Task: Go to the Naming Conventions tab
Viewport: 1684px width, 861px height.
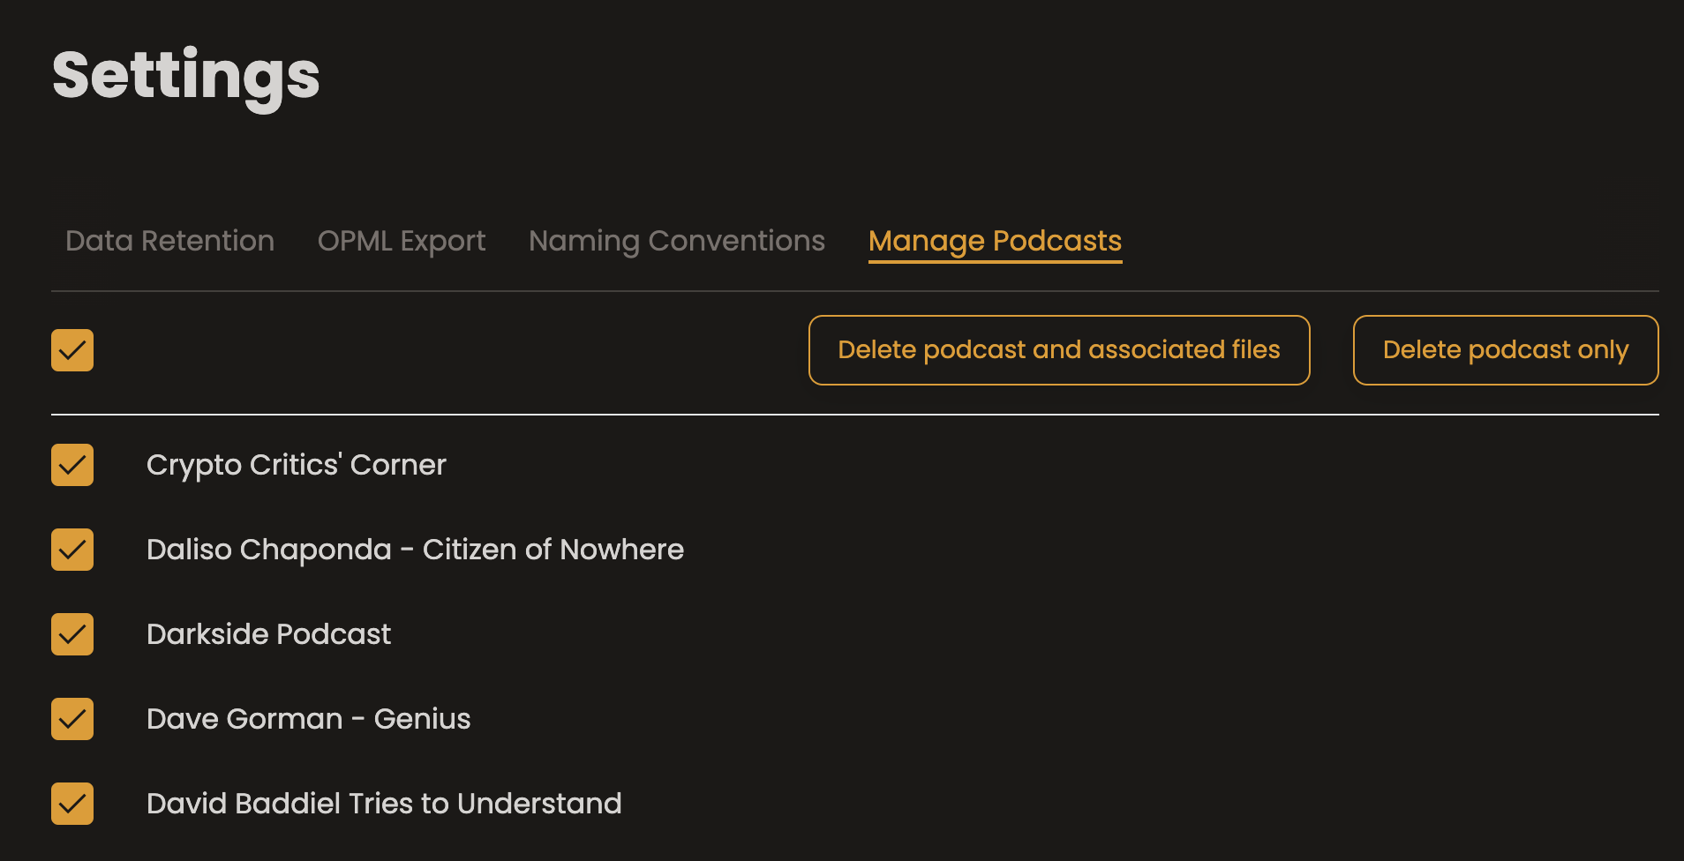Action: [x=677, y=241]
